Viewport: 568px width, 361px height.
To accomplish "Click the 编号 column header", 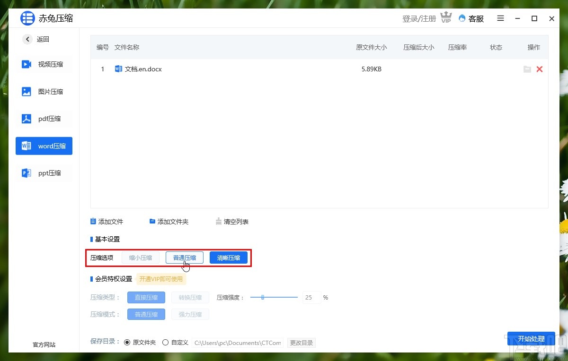I will click(x=103, y=47).
